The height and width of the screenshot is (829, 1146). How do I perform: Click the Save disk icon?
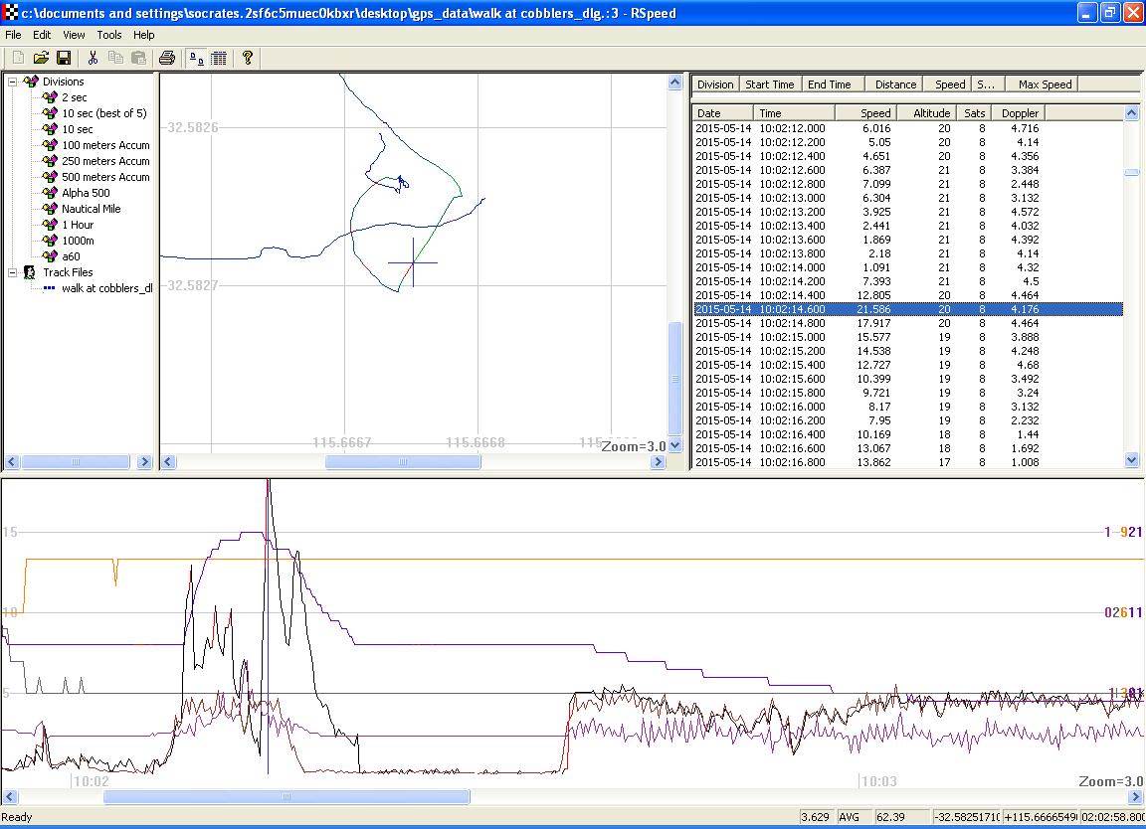(63, 59)
